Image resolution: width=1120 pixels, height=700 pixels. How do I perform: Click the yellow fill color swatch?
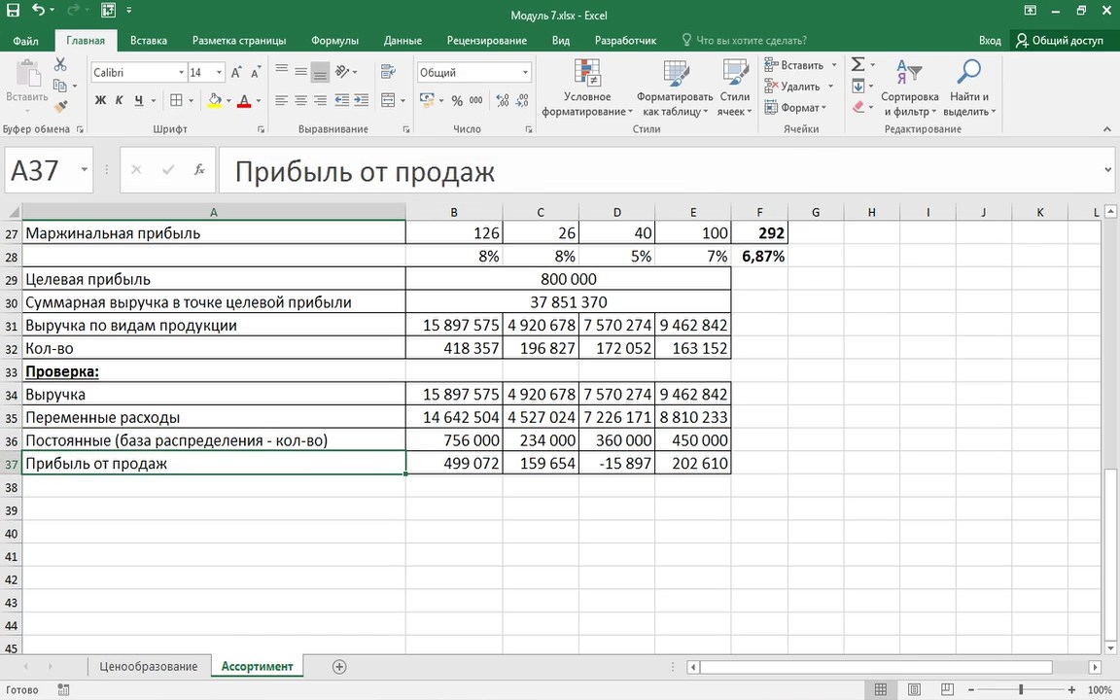(x=215, y=100)
